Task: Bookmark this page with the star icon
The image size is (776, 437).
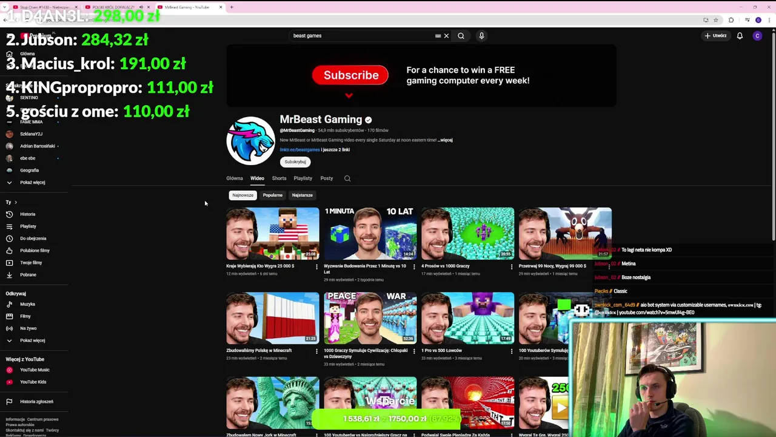Action: click(716, 20)
